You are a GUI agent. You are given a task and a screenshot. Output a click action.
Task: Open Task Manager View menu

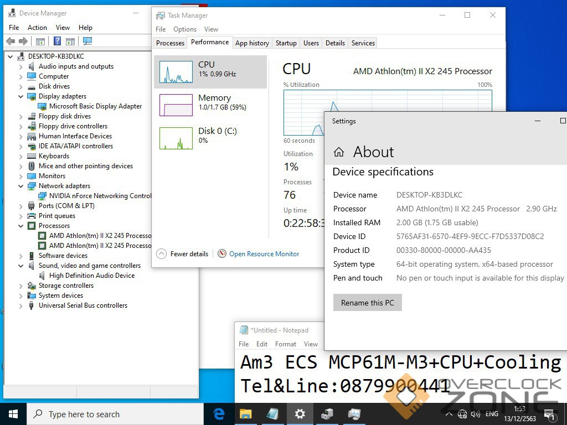pos(211,29)
